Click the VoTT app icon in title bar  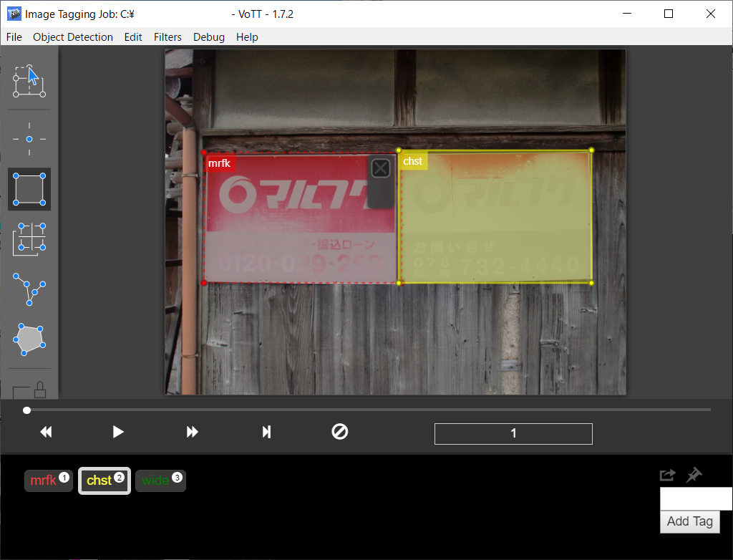click(x=14, y=14)
